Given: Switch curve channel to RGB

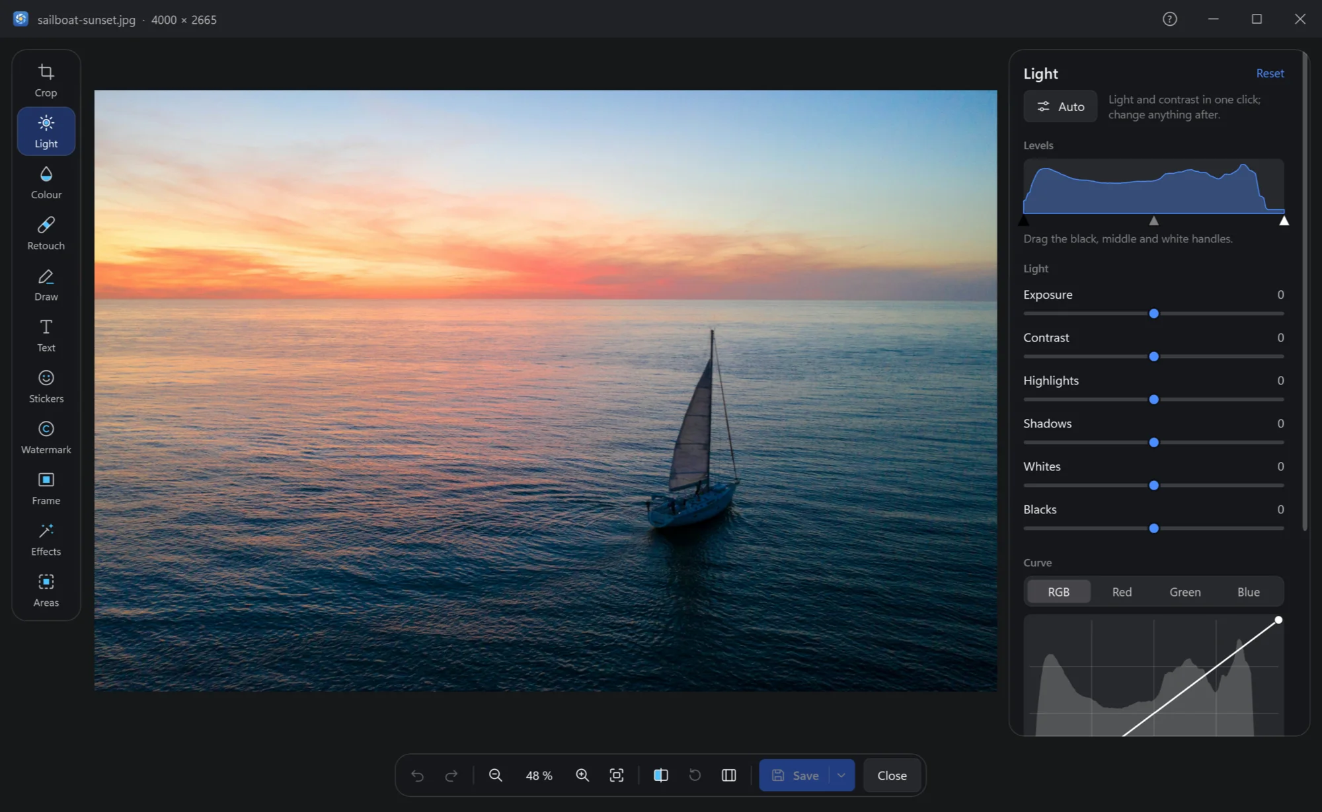Looking at the screenshot, I should [1058, 592].
